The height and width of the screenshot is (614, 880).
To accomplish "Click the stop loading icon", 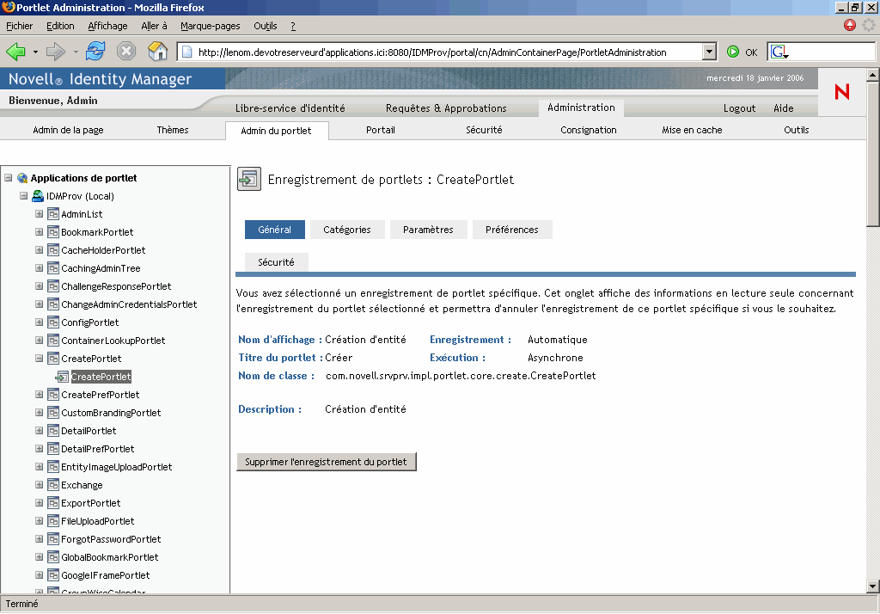I will (x=126, y=51).
